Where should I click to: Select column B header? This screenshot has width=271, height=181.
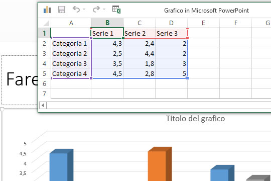pyautogui.click(x=107, y=23)
